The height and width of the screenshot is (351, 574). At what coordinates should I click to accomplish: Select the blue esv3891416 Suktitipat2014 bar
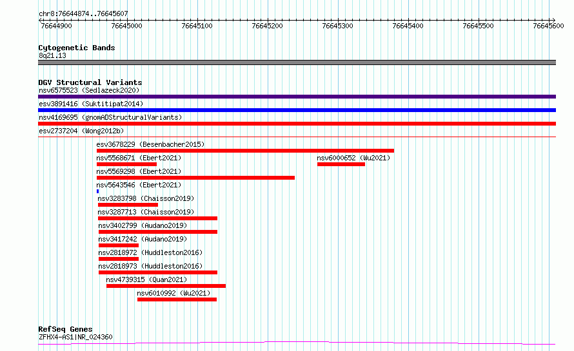[x=297, y=110]
